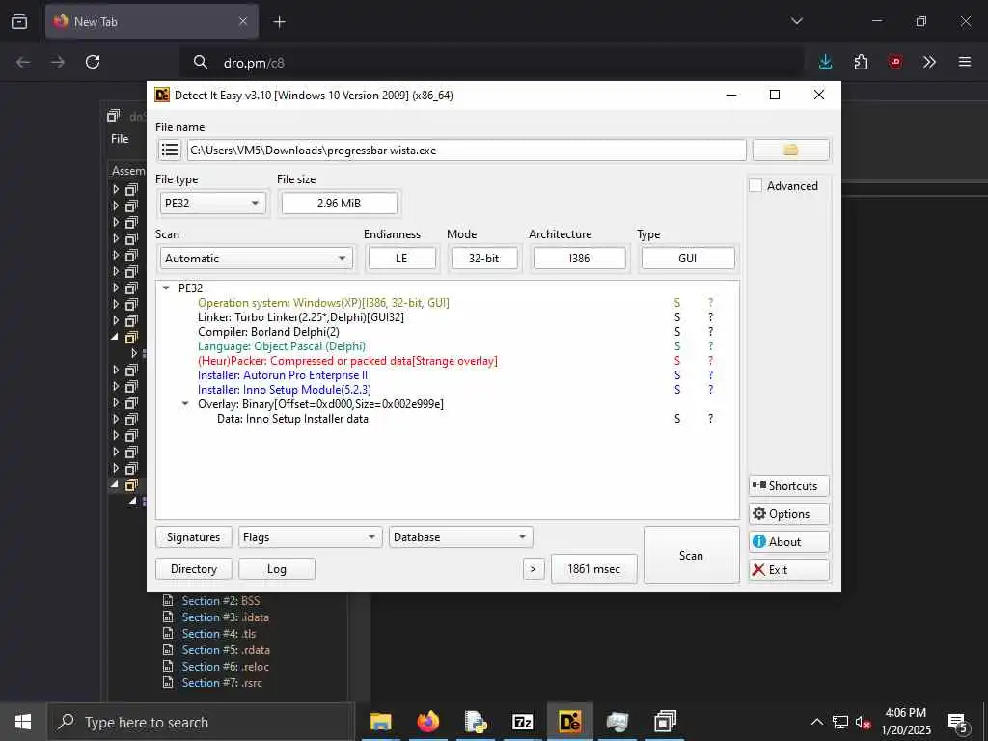The height and width of the screenshot is (741, 988).
Task: Click the Type GUI field
Action: point(687,259)
